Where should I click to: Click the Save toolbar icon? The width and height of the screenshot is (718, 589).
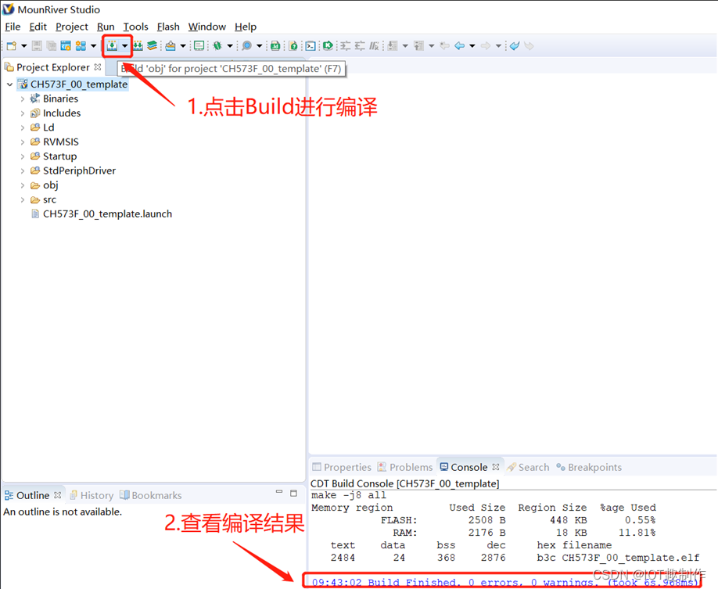coord(37,46)
